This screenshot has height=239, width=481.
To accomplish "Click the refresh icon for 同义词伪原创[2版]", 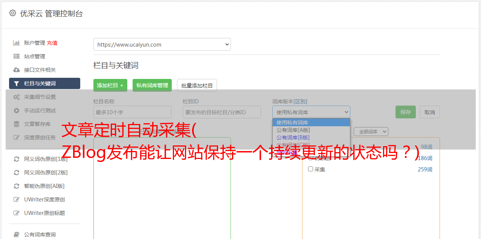I will [x=16, y=172].
